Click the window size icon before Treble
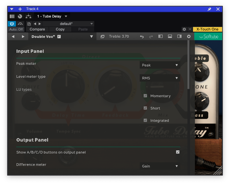This screenshot has width=230, height=184. pyautogui.click(x=102, y=37)
